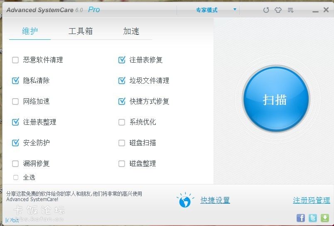Image resolution: width=334 pixels, height=226 pixels.
Task: Click the share message text about Advanced SystemCare
Action: [74, 197]
